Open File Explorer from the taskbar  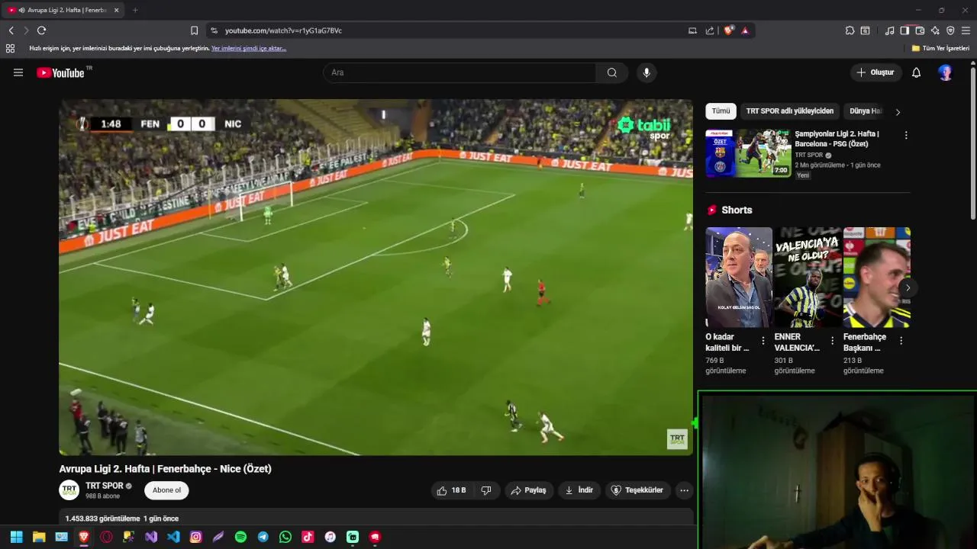point(39,537)
